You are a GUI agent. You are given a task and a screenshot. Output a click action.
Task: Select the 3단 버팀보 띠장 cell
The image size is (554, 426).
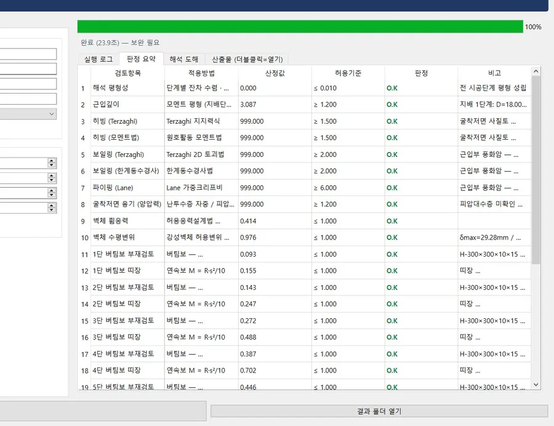[127, 337]
